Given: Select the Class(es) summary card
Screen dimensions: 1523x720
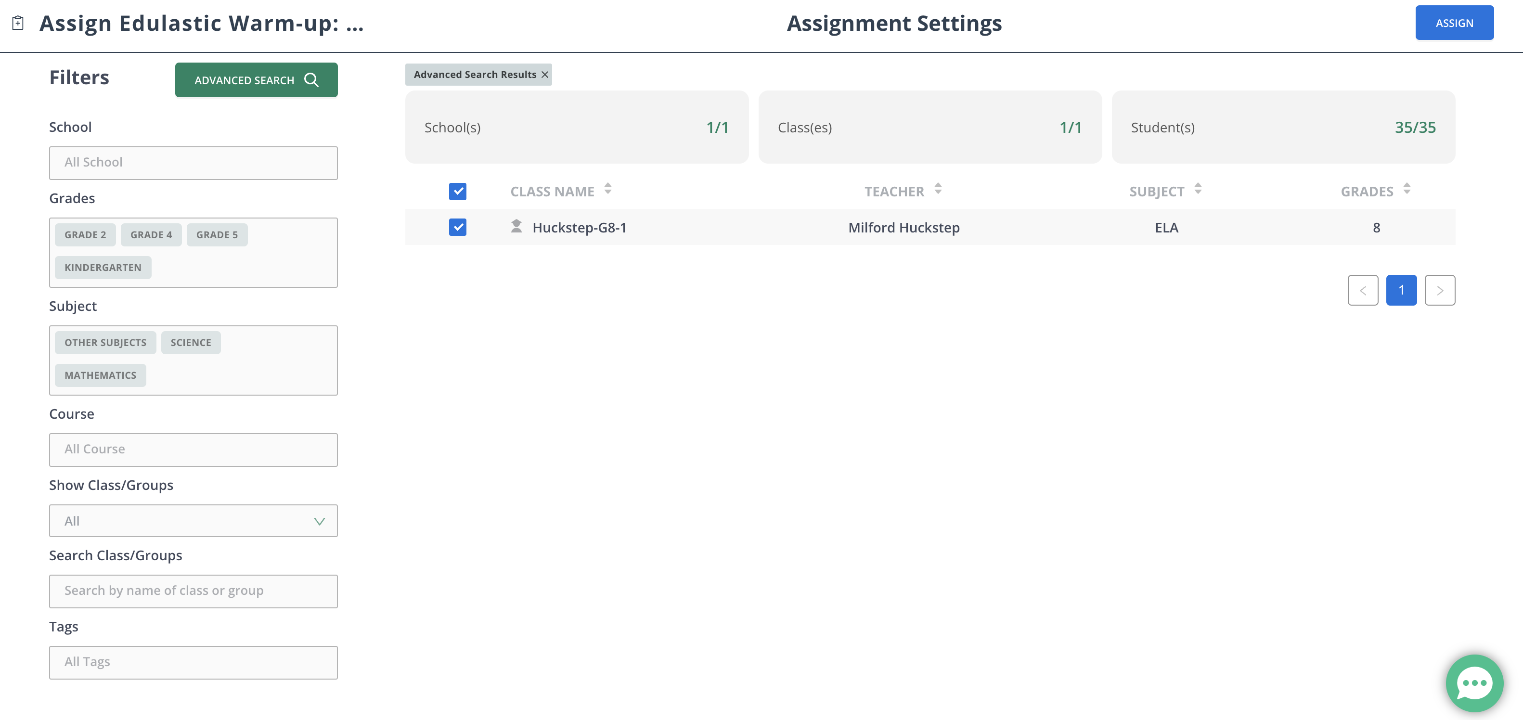Looking at the screenshot, I should tap(929, 127).
